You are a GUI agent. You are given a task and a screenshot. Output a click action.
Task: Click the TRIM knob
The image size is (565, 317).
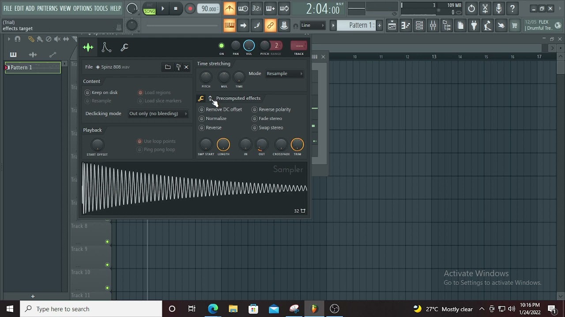[x=298, y=144]
